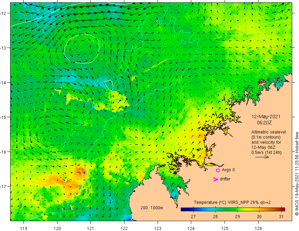299x231 pixels.
Task: Click the "0.5m/s (1kt 24h)" text
Action: tap(266, 153)
